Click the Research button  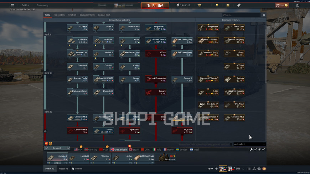pos(57,148)
